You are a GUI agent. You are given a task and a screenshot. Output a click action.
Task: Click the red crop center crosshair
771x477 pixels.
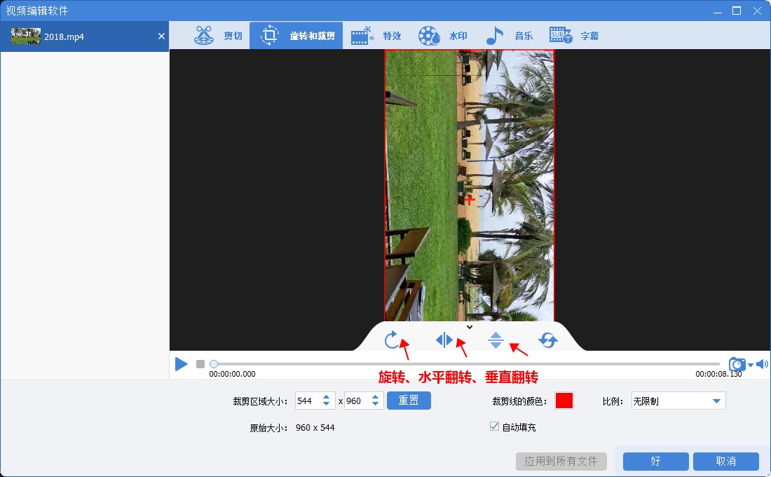(x=470, y=199)
